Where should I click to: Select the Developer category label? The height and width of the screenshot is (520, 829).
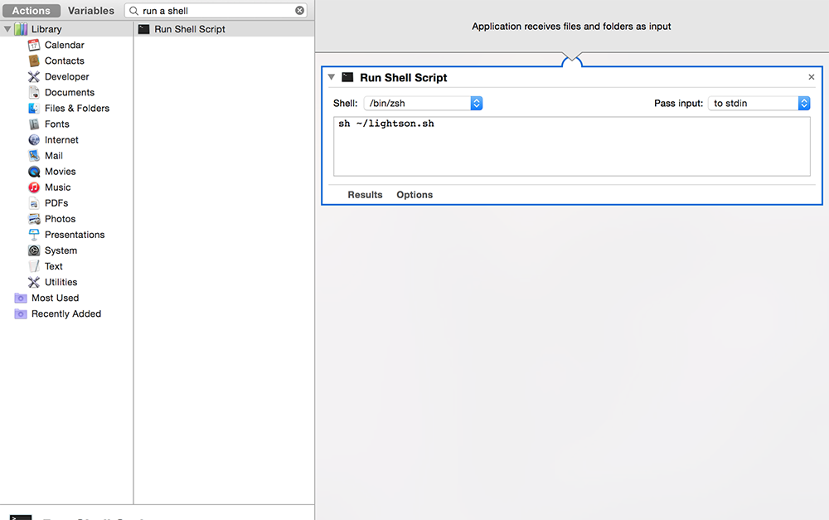click(66, 76)
